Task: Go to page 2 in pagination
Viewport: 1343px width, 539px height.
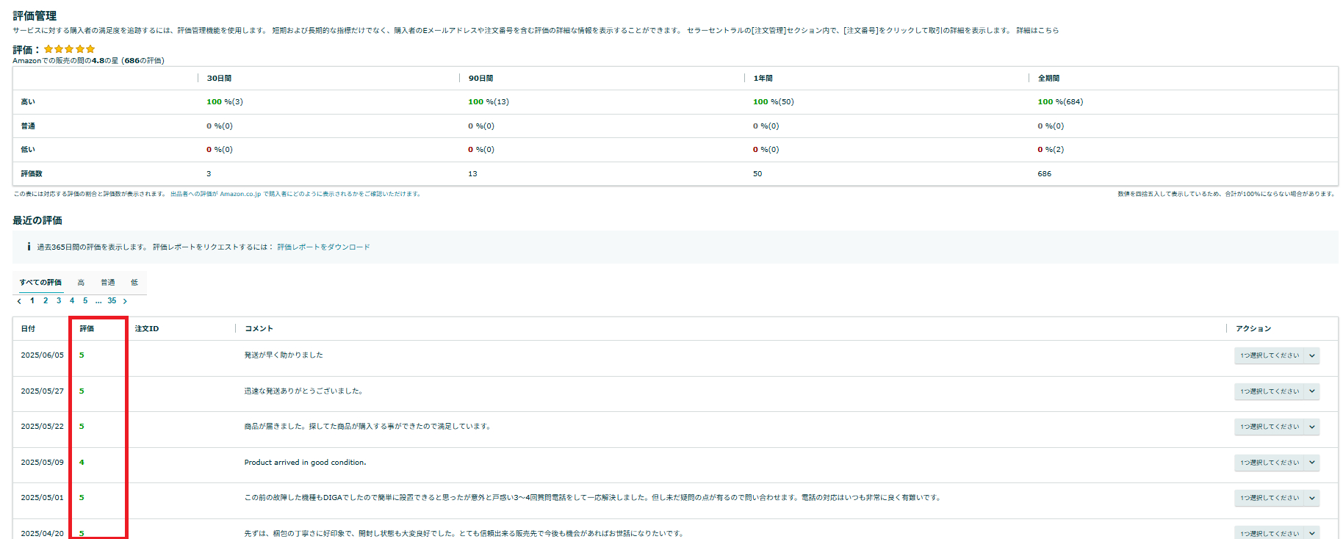Action: [x=46, y=301]
